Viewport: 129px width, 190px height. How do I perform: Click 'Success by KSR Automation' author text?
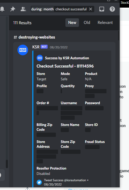pos(67,58)
